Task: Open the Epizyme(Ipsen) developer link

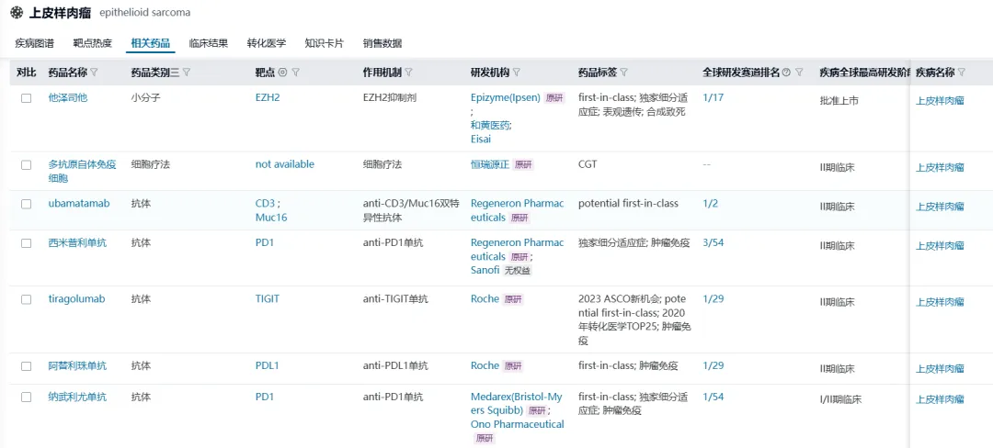Action: (505, 97)
